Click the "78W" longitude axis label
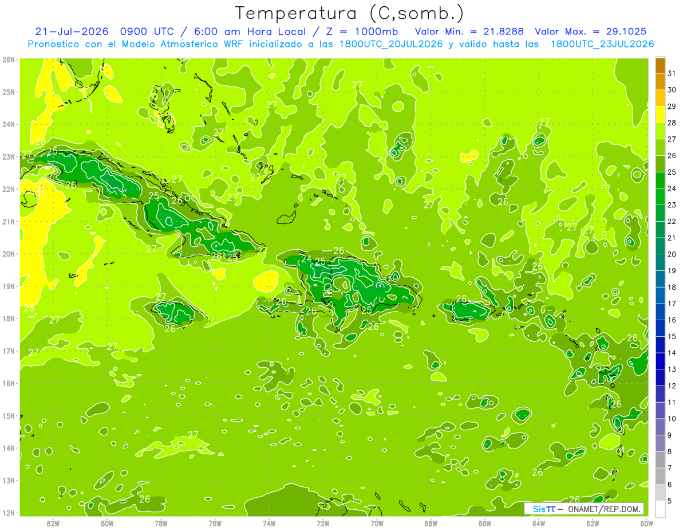Screen dimensions: 687x531 161,522
